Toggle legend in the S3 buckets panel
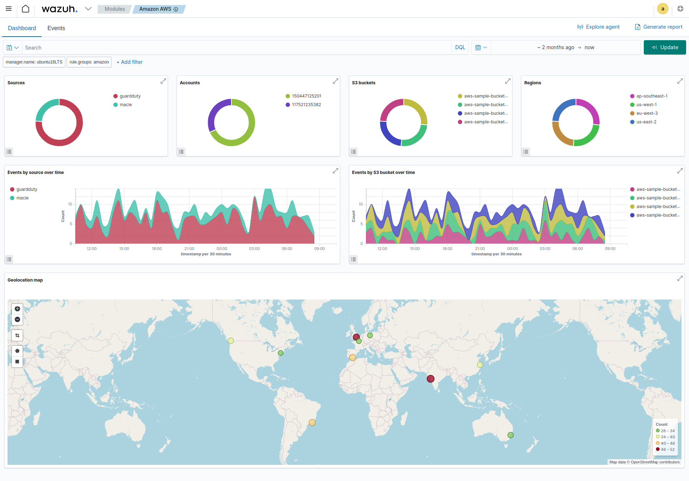Viewport: 689px width, 481px height. point(353,152)
